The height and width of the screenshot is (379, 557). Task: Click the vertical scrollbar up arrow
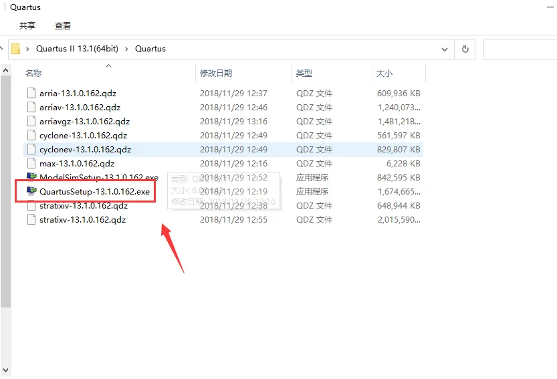[x=5, y=70]
